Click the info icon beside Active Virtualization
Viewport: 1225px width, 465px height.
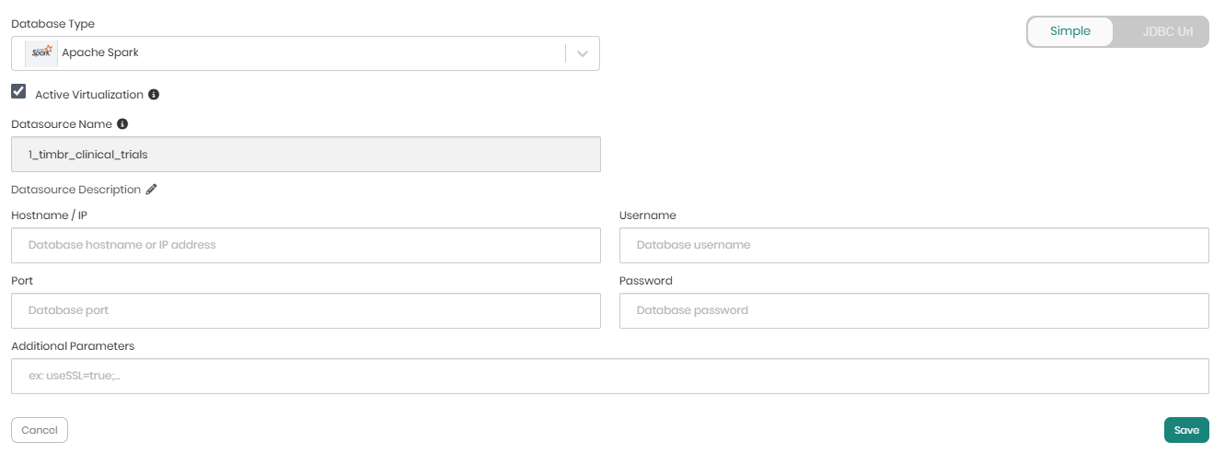(x=154, y=94)
